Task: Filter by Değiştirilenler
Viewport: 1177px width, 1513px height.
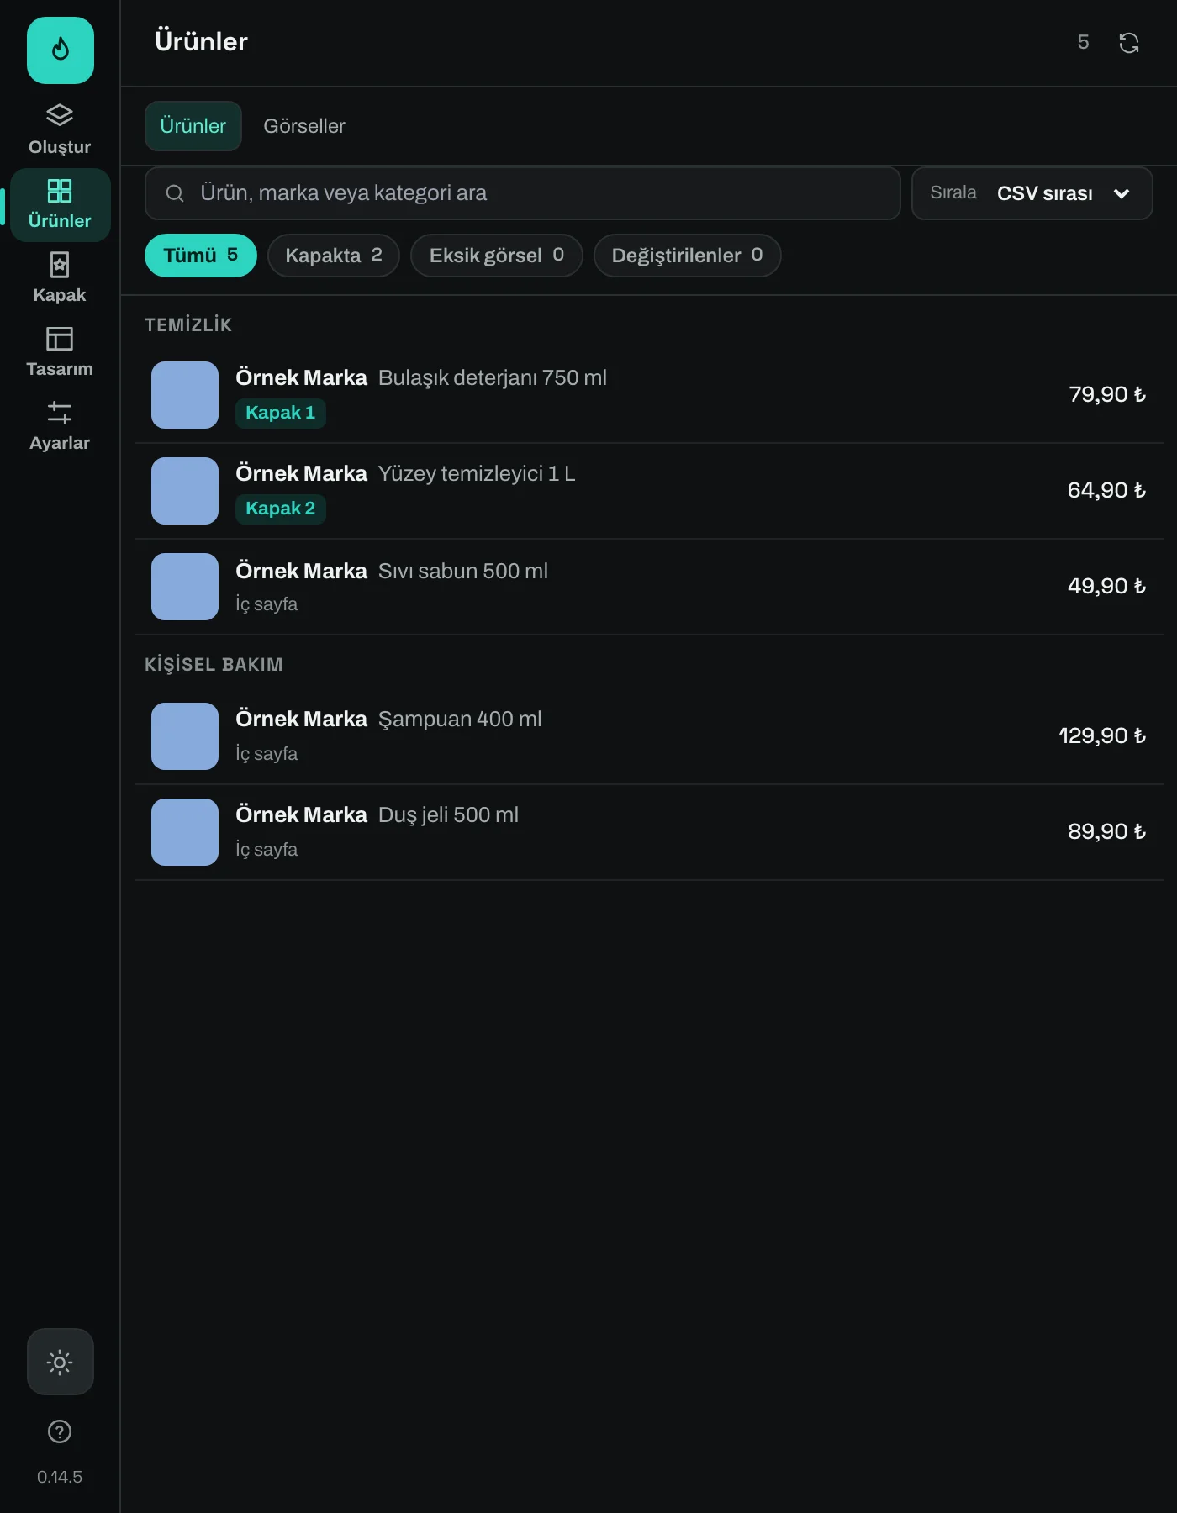Action: pyautogui.click(x=688, y=256)
